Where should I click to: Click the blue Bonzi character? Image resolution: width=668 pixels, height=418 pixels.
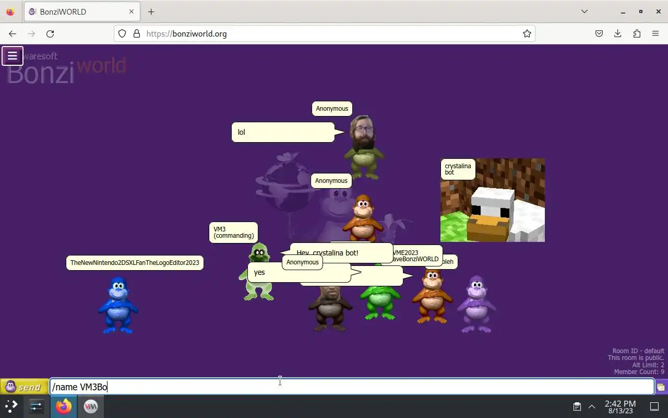click(x=118, y=305)
